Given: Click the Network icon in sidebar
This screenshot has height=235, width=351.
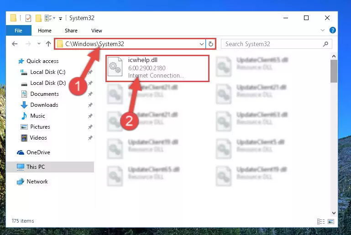Looking at the screenshot, I should (x=21, y=182).
